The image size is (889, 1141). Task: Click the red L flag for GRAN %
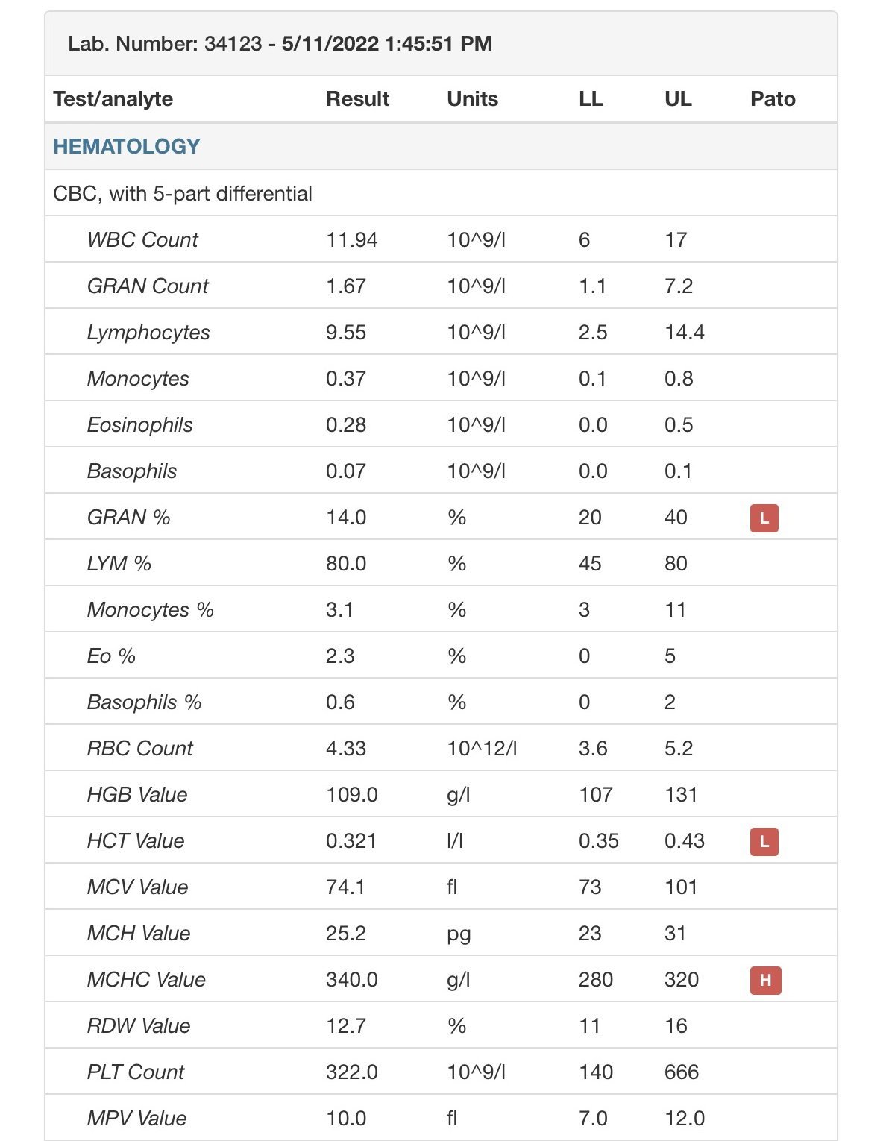pyautogui.click(x=764, y=518)
